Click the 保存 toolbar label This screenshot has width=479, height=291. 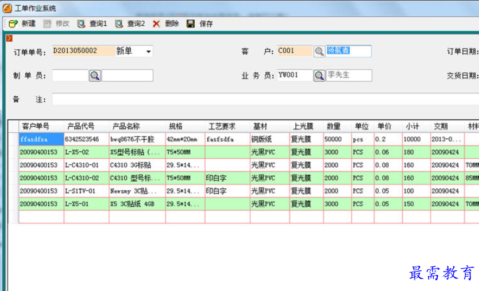(206, 23)
